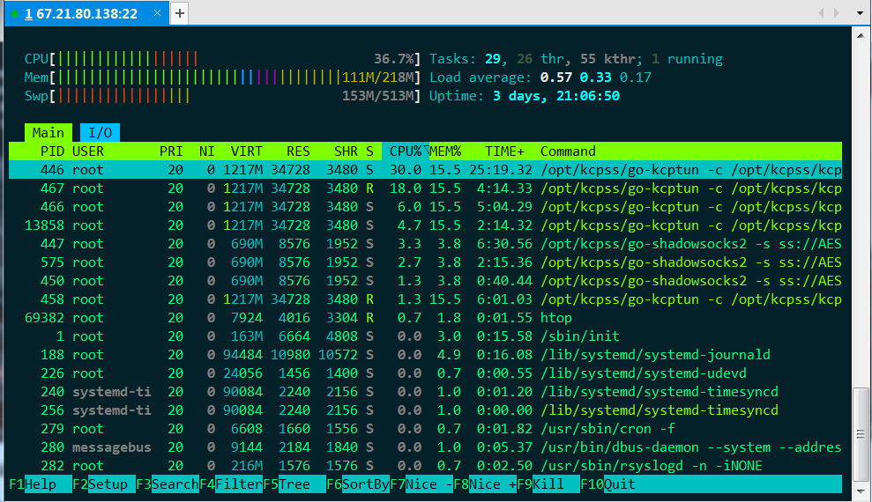Screen dimensions: 872x502
Task: Click the Uptime value
Action: click(556, 96)
